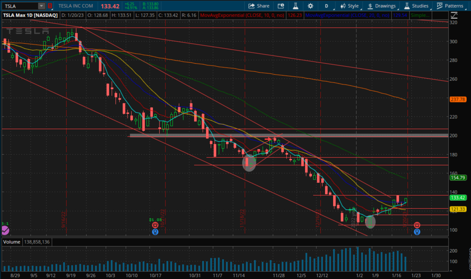Click the 300 level on price axis
The height and width of the screenshot is (279, 471).
coord(453,41)
